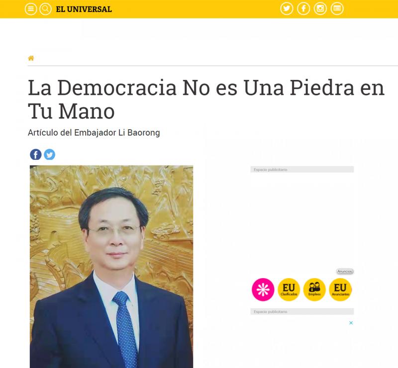Image resolution: width=398 pixels, height=368 pixels.
Task: Click the subtitle Artículo del Embajador Li Baorong
Action: tap(94, 133)
